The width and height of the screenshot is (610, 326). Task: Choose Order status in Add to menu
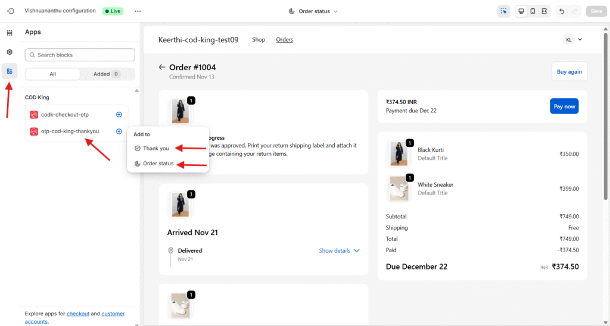(x=158, y=163)
